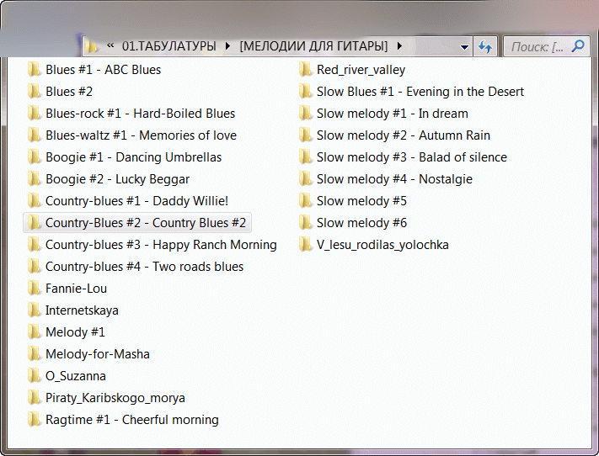Image resolution: width=599 pixels, height=456 pixels.
Task: Click folder icon of Country-blues #1 - Daddy Willie!
Action: tap(34, 201)
